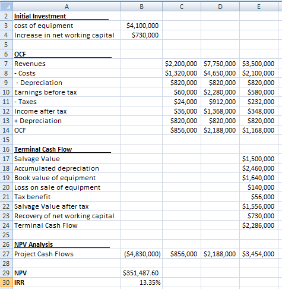
Task: Select column D header
Action: coord(220,7)
